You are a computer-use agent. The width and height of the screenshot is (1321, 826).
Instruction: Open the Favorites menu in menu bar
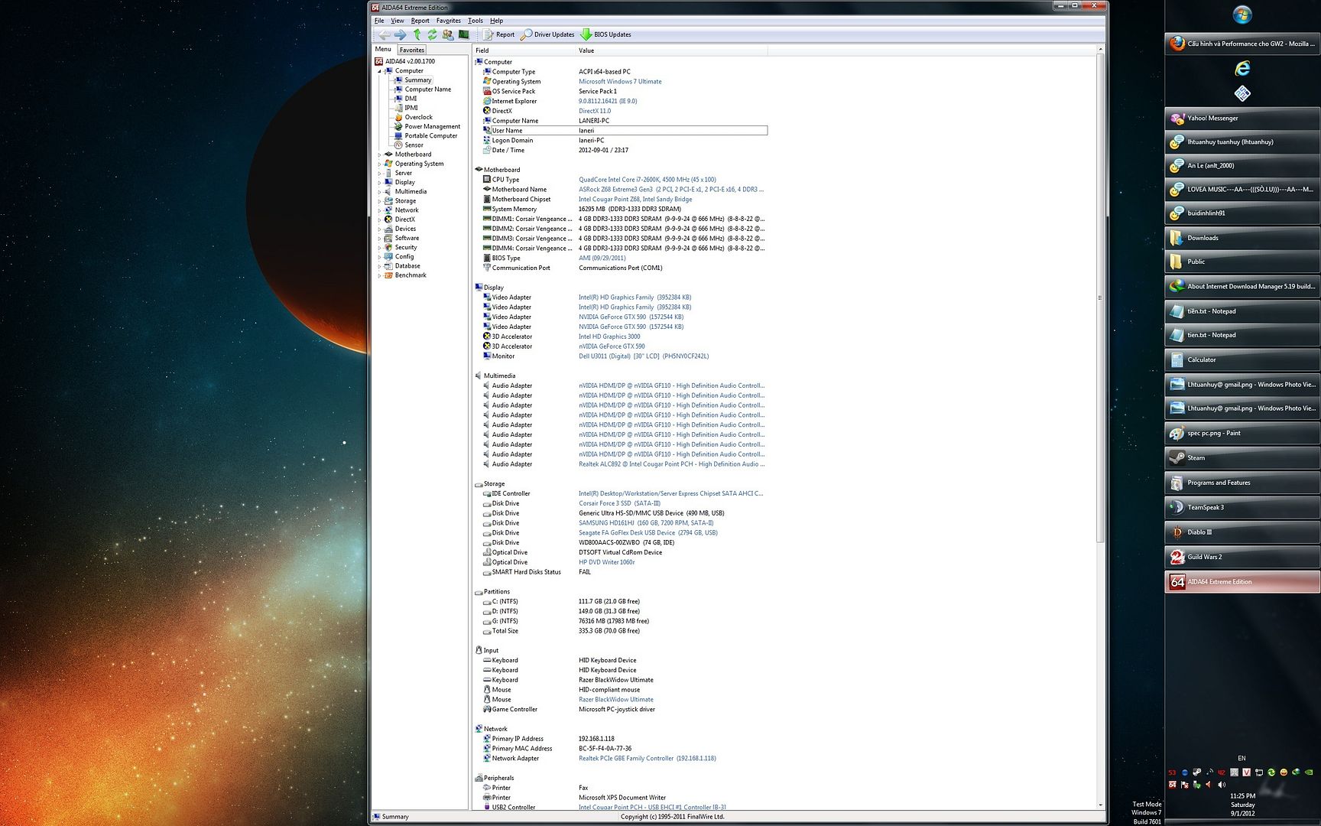coord(448,21)
